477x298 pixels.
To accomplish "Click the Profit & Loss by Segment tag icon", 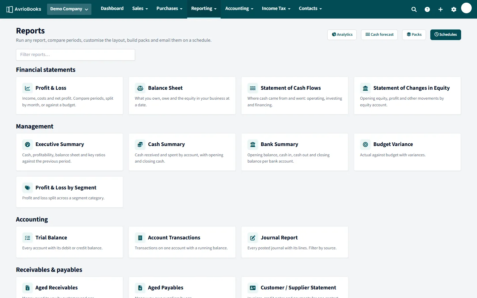I will tap(27, 188).
